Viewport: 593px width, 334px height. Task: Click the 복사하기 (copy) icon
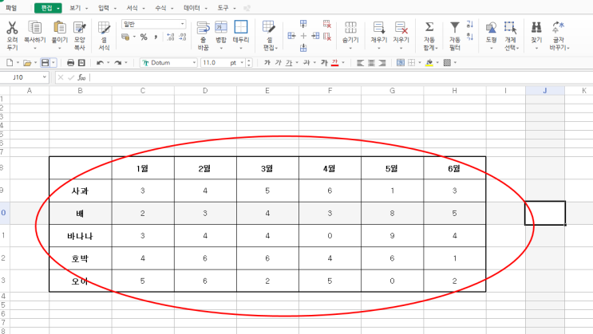35,28
